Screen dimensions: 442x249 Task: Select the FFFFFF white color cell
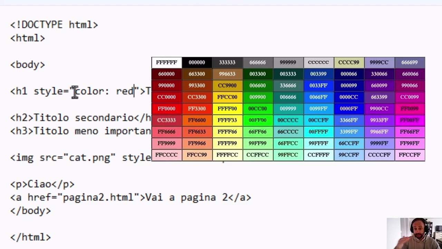point(166,63)
